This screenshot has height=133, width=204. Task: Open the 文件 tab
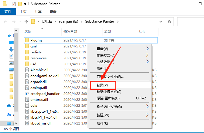coord(8,12)
